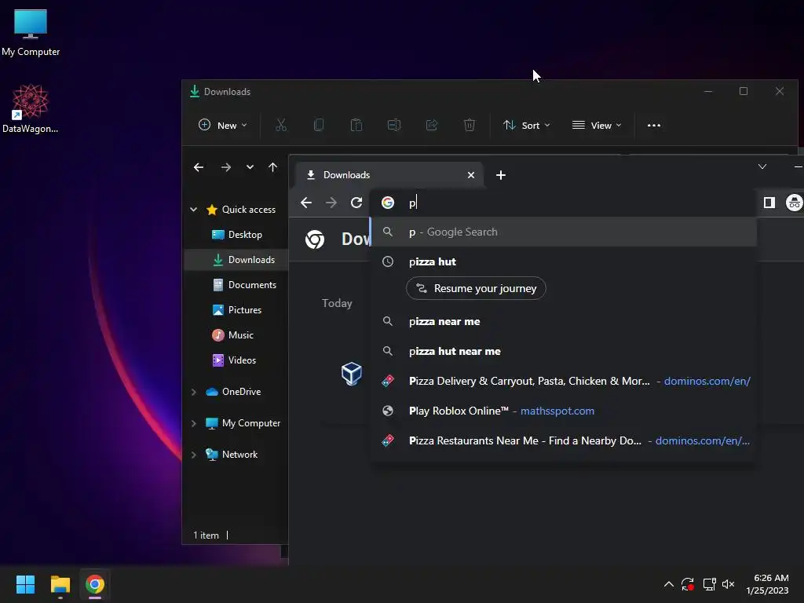Reload the page in Chrome
The image size is (804, 603).
pyautogui.click(x=356, y=203)
